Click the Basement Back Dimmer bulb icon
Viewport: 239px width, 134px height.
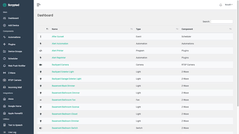pos(40,86)
